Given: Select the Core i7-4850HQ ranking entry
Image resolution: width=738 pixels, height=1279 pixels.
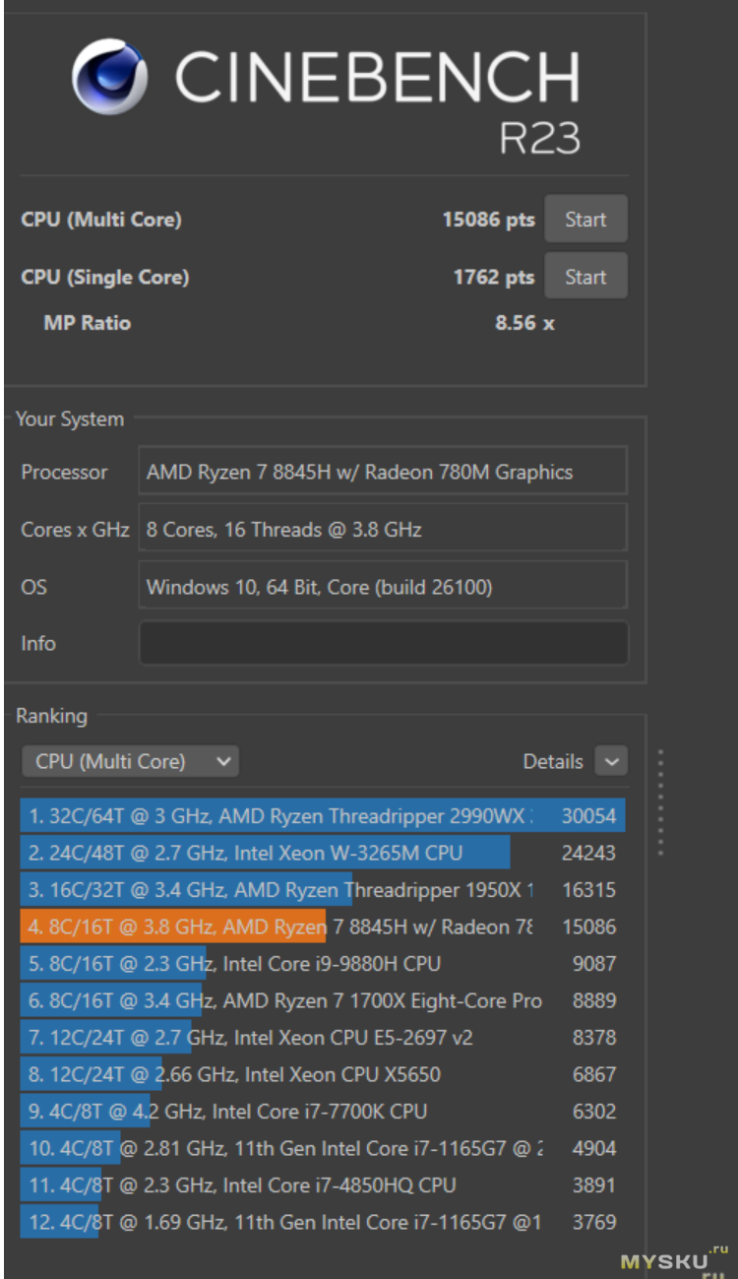Looking at the screenshot, I should coord(322,1185).
